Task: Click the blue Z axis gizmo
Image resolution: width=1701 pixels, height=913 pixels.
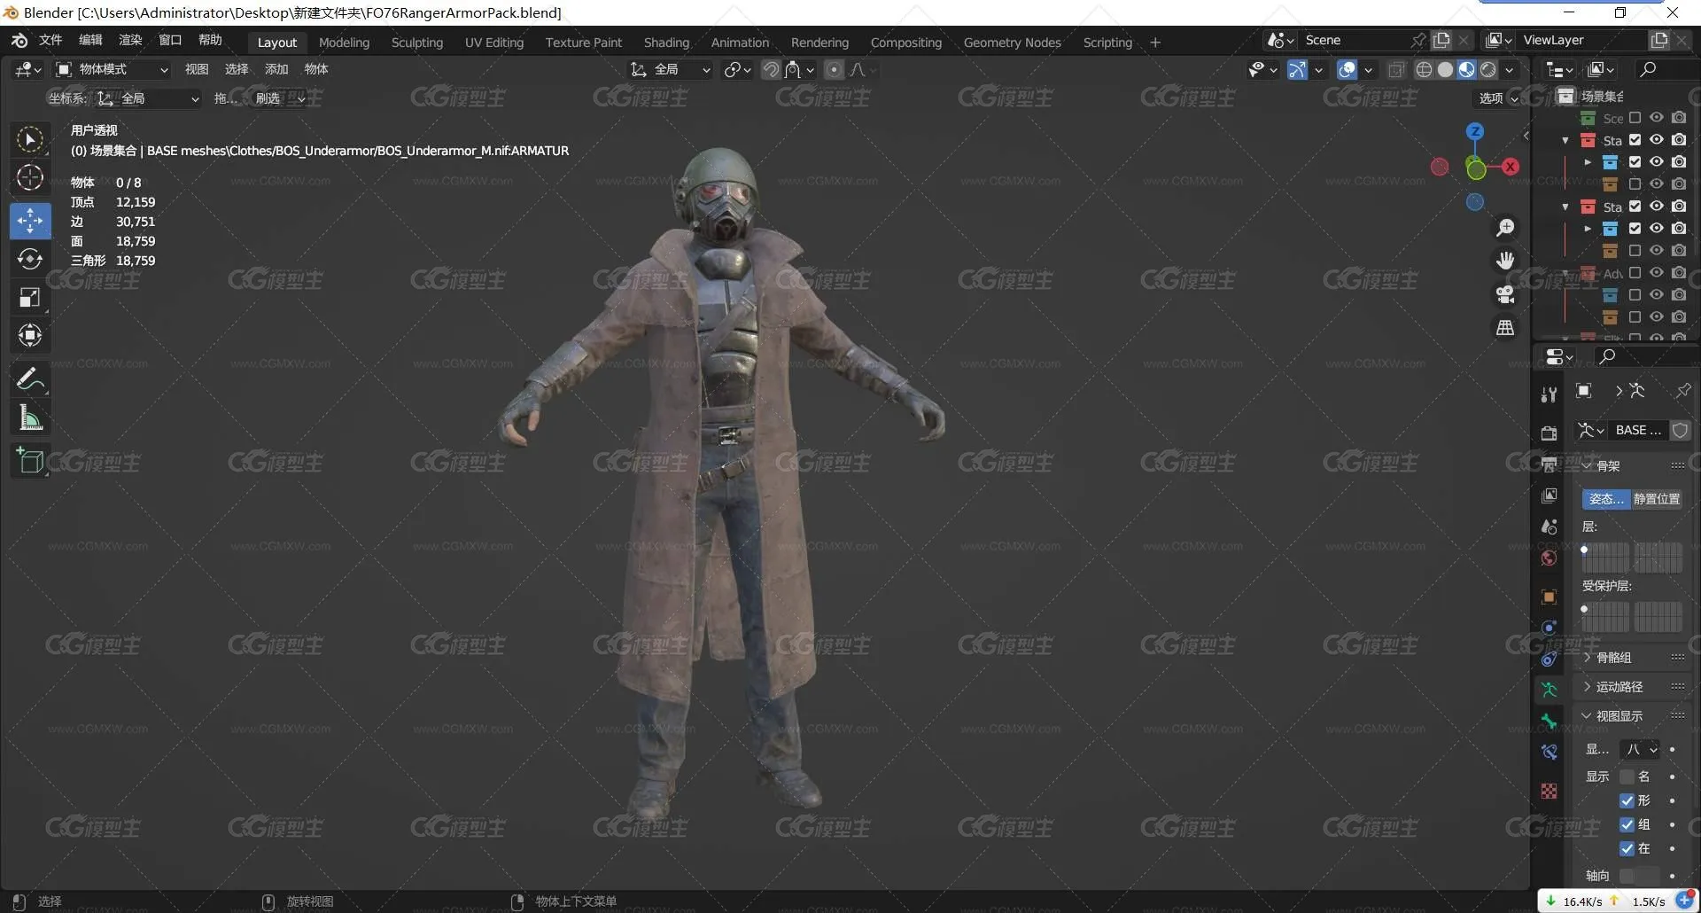Action: [x=1475, y=131]
